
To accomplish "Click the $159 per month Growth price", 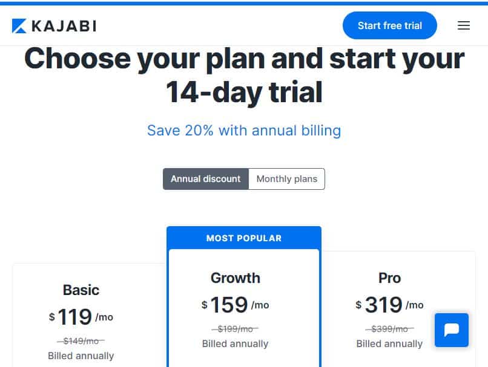I will [236, 305].
